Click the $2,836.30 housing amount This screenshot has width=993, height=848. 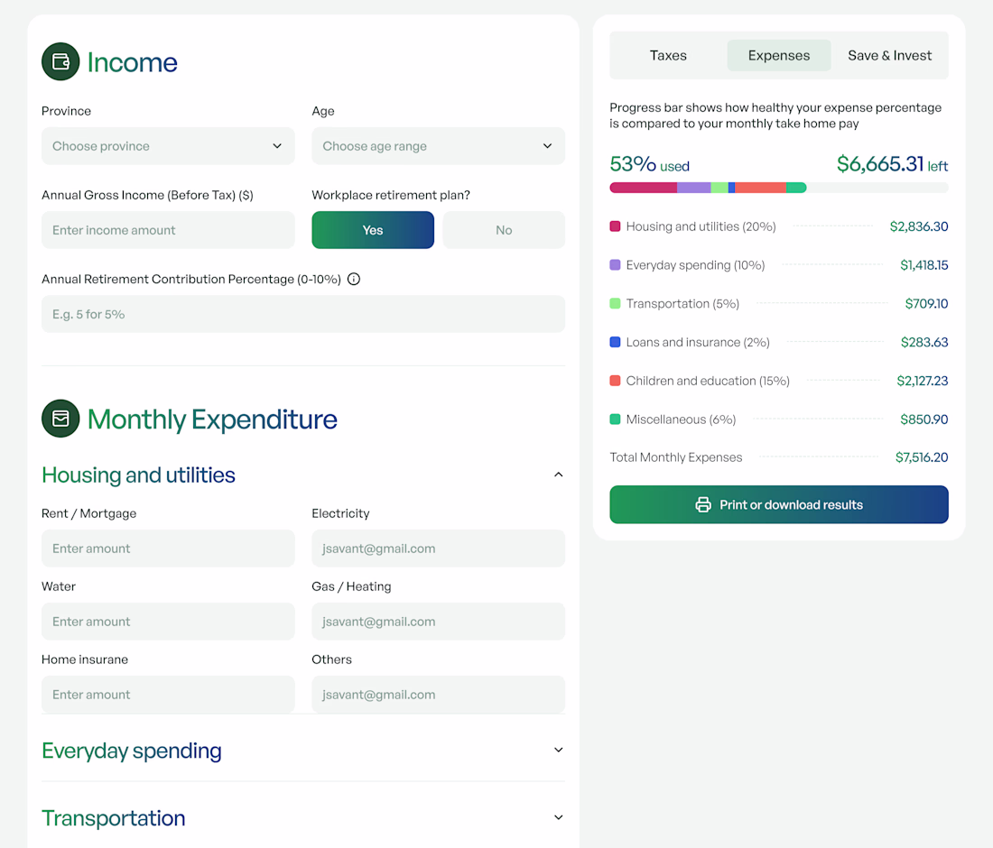[x=919, y=226]
